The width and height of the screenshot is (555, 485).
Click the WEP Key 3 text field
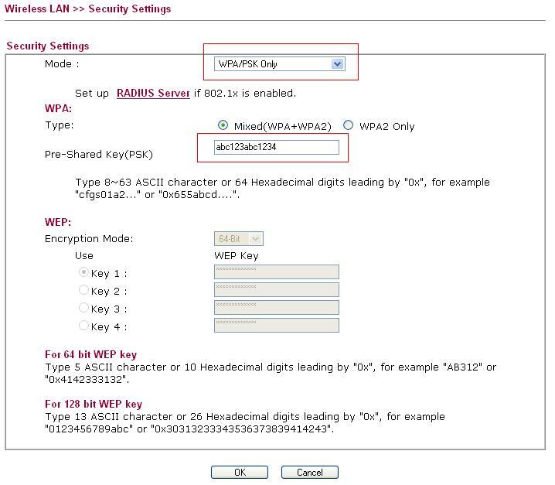(x=276, y=308)
